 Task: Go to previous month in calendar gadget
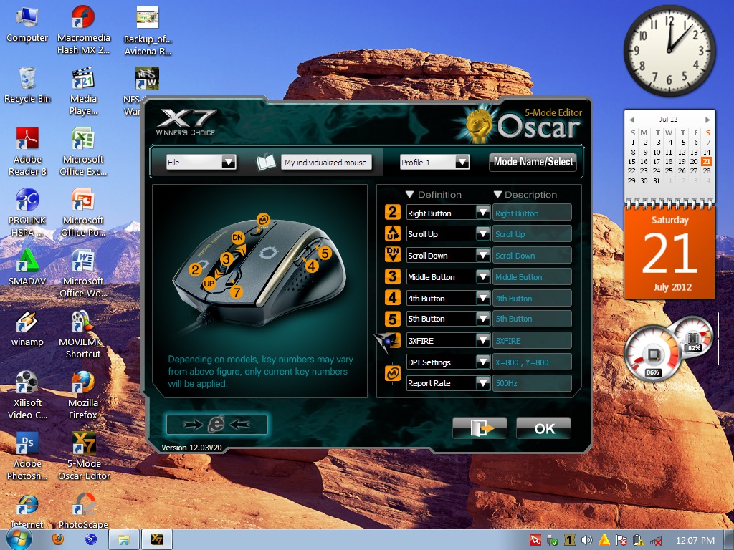631,120
